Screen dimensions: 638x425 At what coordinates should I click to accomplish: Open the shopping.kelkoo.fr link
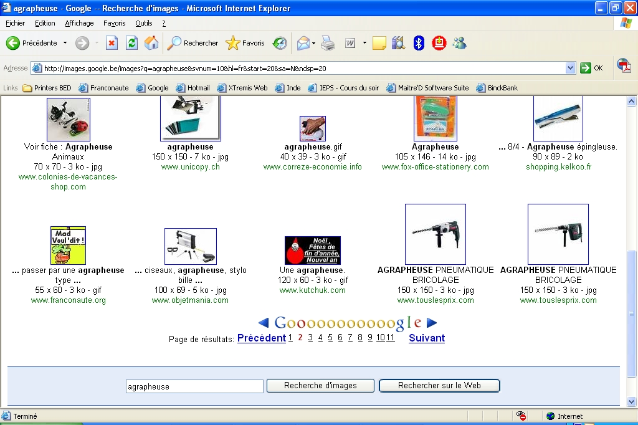(x=559, y=167)
